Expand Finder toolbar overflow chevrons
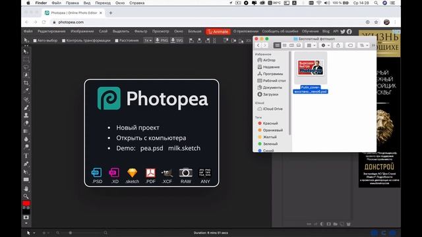This screenshot has height=237, width=422. coord(373,45)
